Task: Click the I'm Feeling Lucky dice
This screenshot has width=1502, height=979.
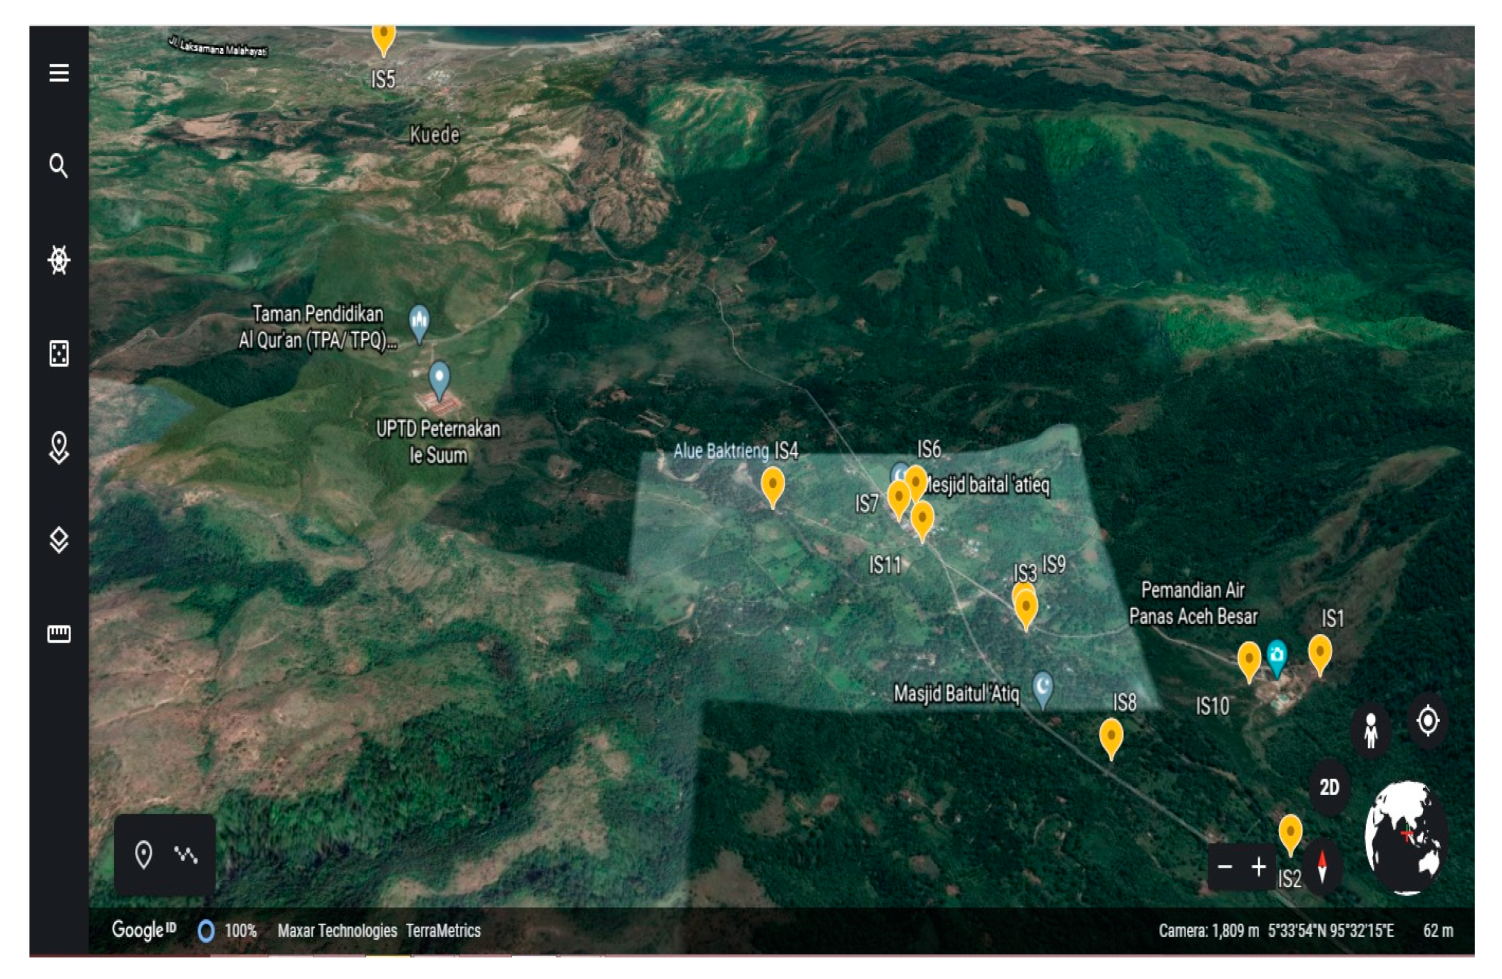Action: point(59,353)
